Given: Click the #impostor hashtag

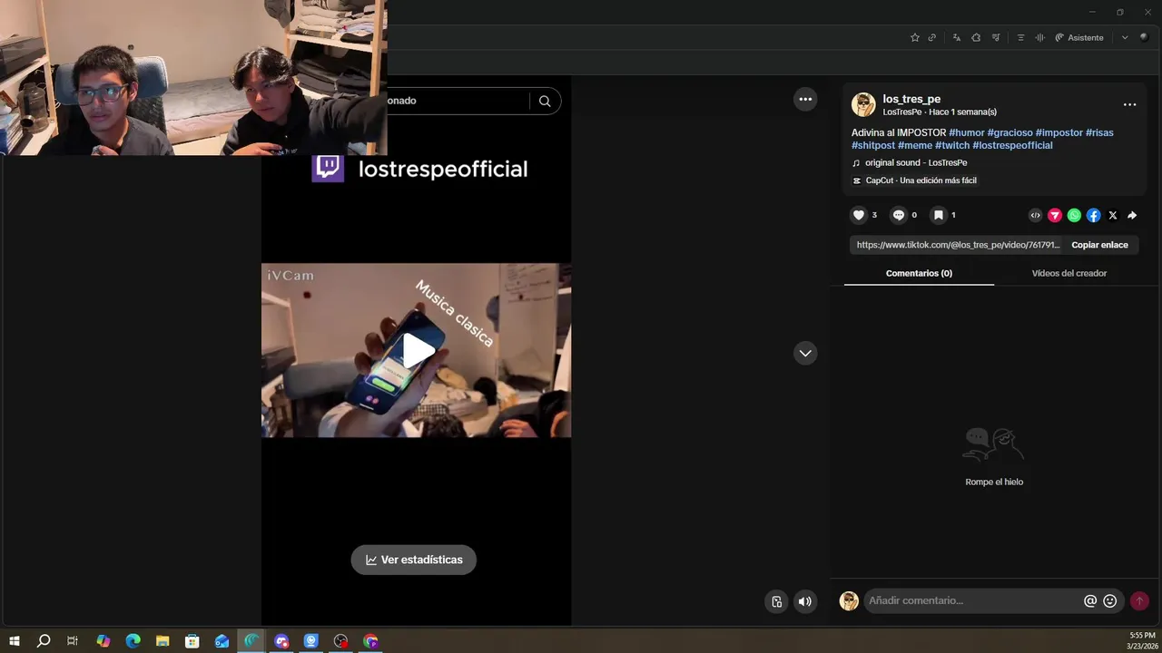Looking at the screenshot, I should [x=1059, y=132].
